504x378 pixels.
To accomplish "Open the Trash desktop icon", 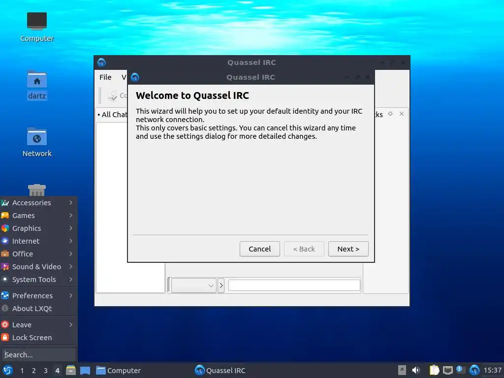I will (37, 190).
